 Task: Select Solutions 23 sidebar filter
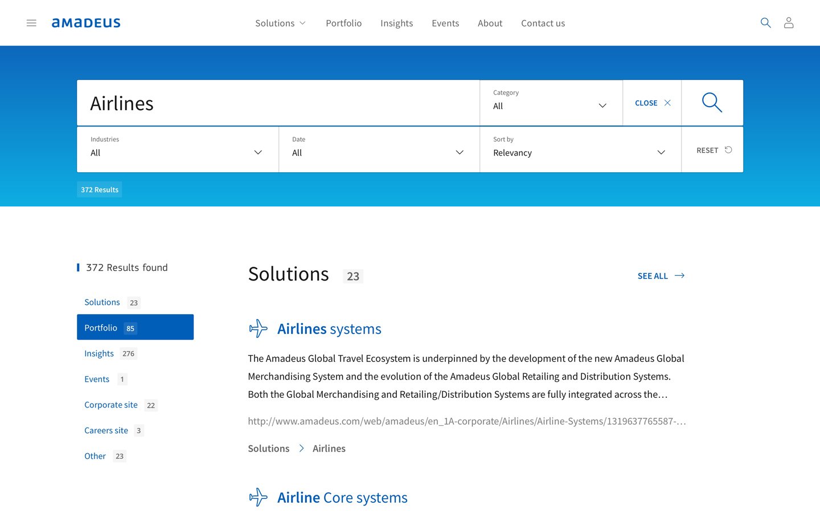[135, 302]
